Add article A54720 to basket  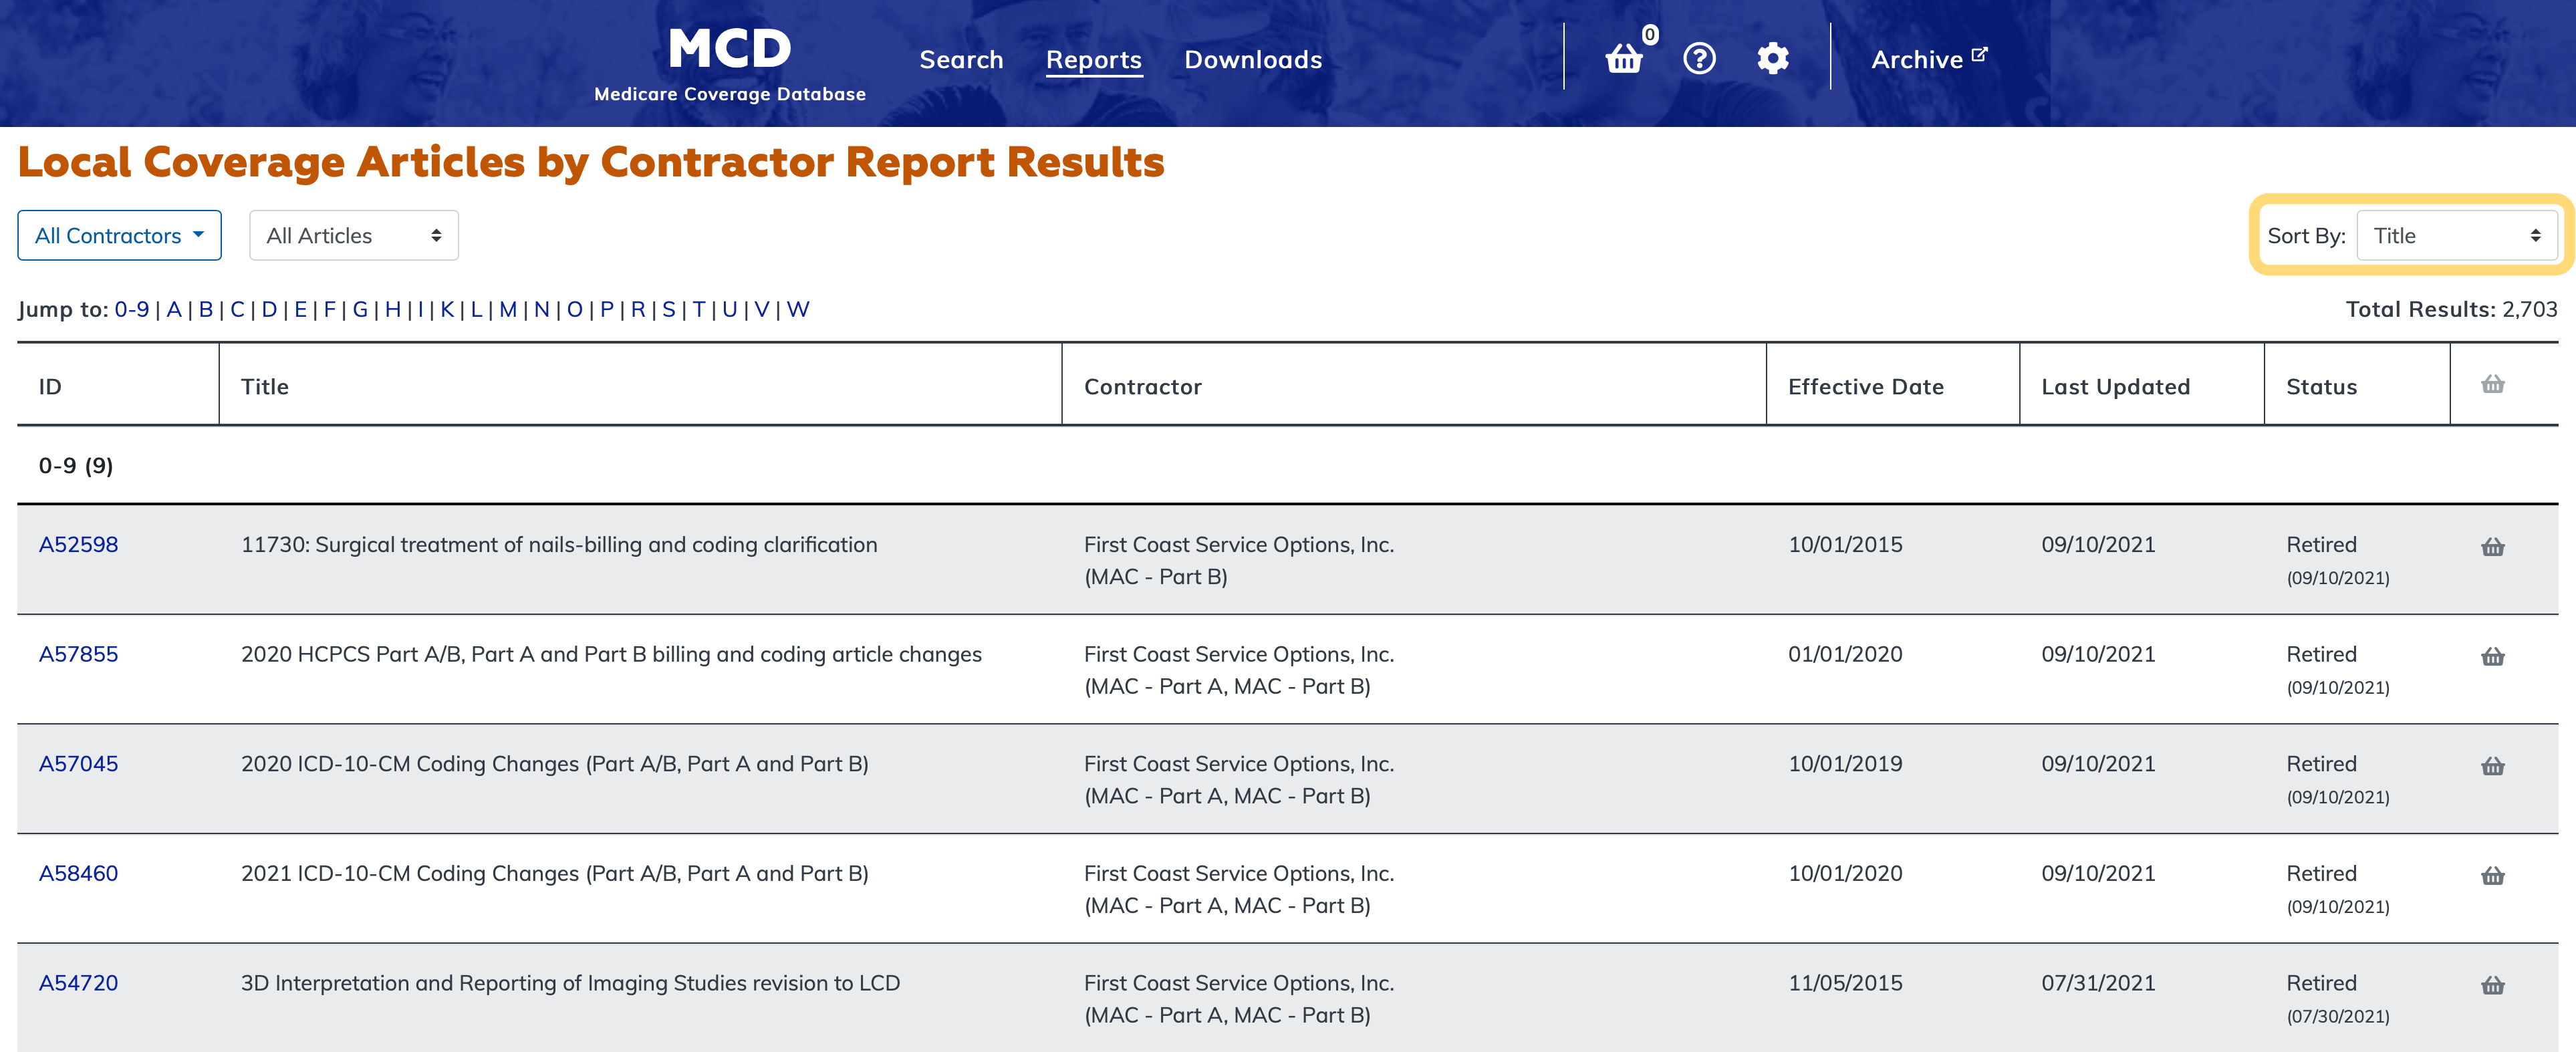[x=2492, y=986]
